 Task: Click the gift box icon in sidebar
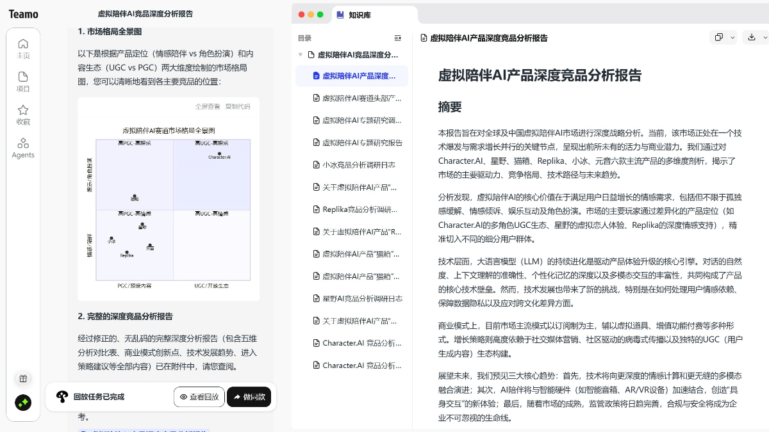point(23,378)
